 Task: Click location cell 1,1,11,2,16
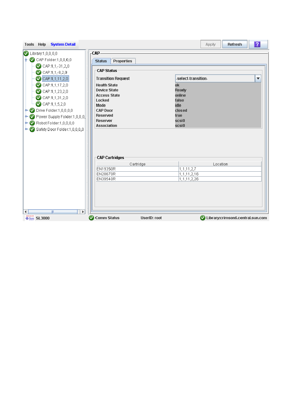220,174
